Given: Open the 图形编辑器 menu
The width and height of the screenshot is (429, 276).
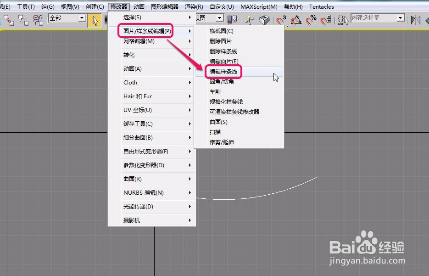Looking at the screenshot, I should (x=165, y=7).
